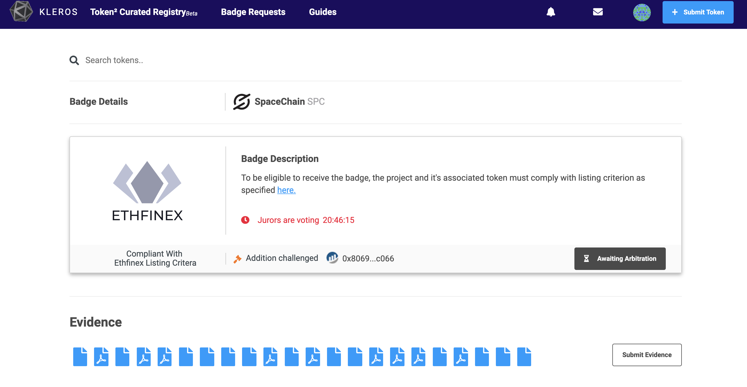Open the listing criterion 'here' link
747x387 pixels.
click(286, 190)
